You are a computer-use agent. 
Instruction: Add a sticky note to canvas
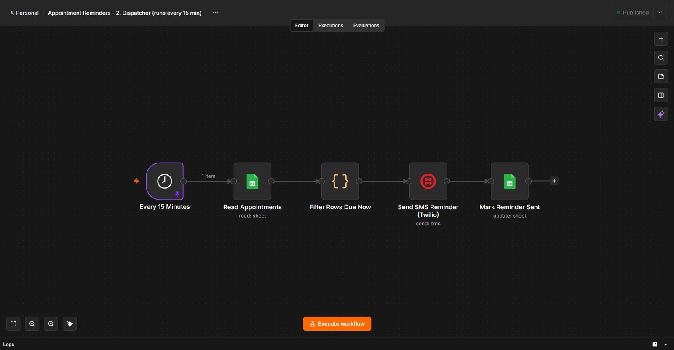click(661, 77)
